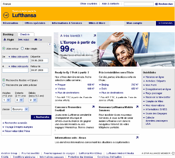Click the De departure airport field
The image size is (175, 158).
(15, 61)
